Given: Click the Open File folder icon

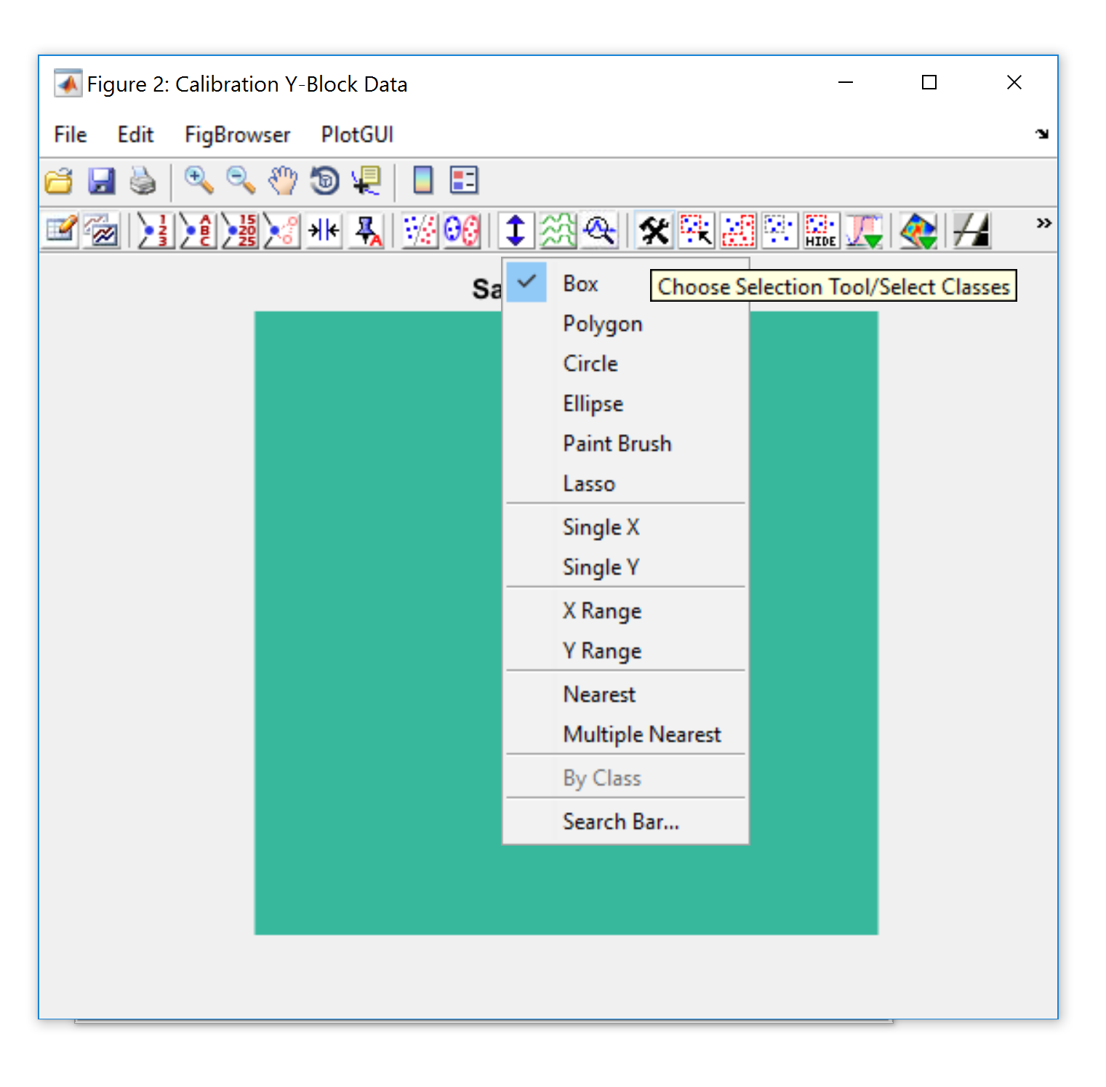Looking at the screenshot, I should click(x=59, y=180).
